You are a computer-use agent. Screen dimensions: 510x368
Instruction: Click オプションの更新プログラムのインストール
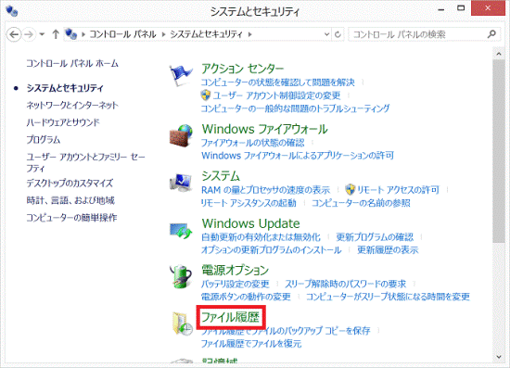[272, 249]
